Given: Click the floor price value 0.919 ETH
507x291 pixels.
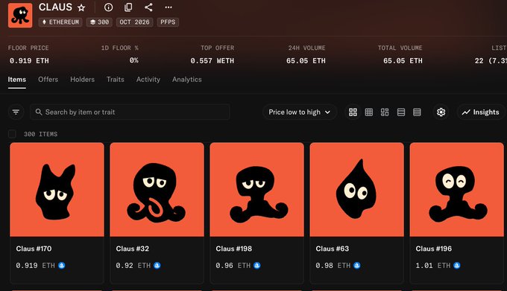Looking at the screenshot, I should [29, 60].
